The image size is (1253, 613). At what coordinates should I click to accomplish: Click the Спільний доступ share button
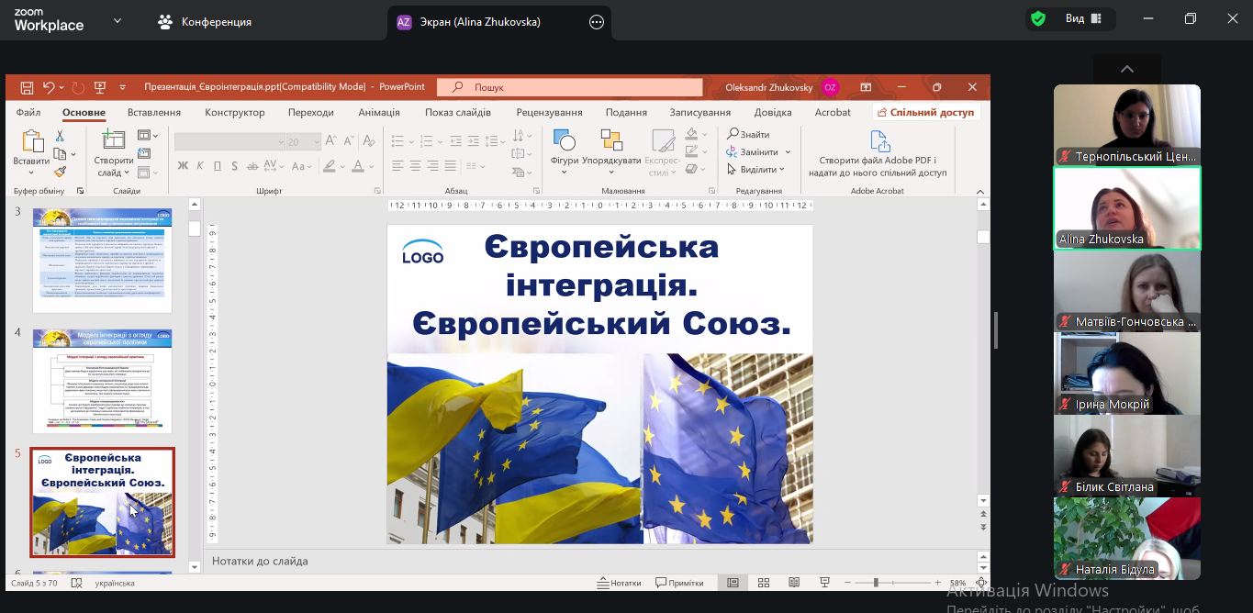[x=925, y=113]
